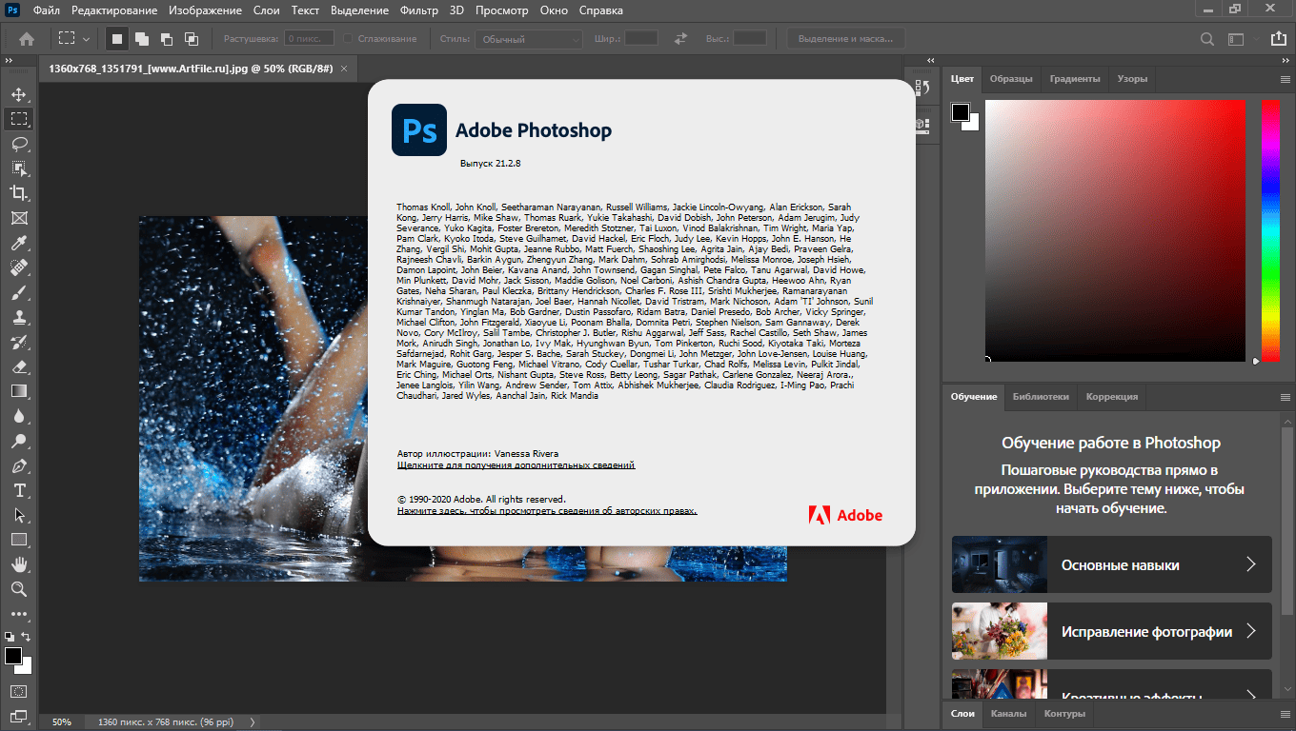Open the Edit Toolbar three-dots button

point(19,614)
